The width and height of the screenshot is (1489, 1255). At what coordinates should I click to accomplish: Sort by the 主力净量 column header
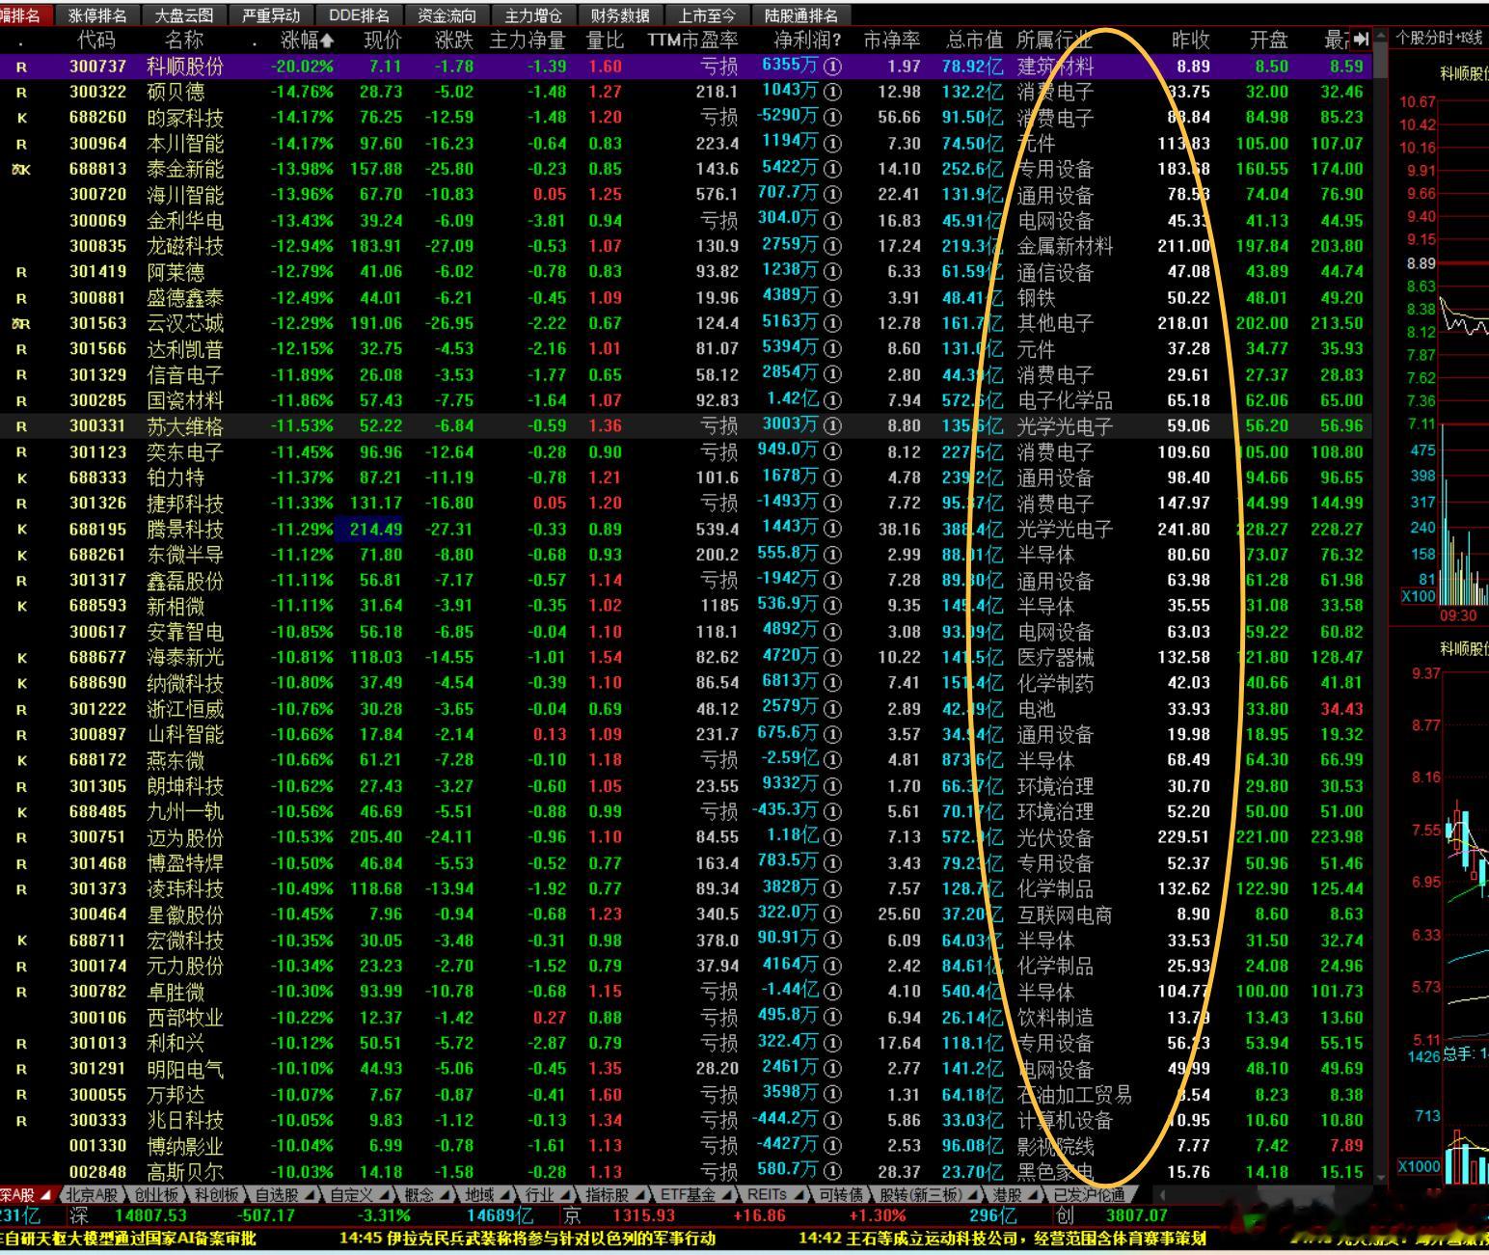tap(528, 41)
